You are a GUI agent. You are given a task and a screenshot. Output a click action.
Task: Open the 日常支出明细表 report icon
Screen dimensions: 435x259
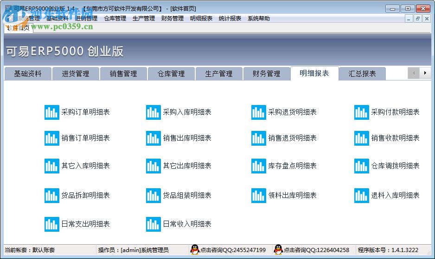tap(52, 224)
